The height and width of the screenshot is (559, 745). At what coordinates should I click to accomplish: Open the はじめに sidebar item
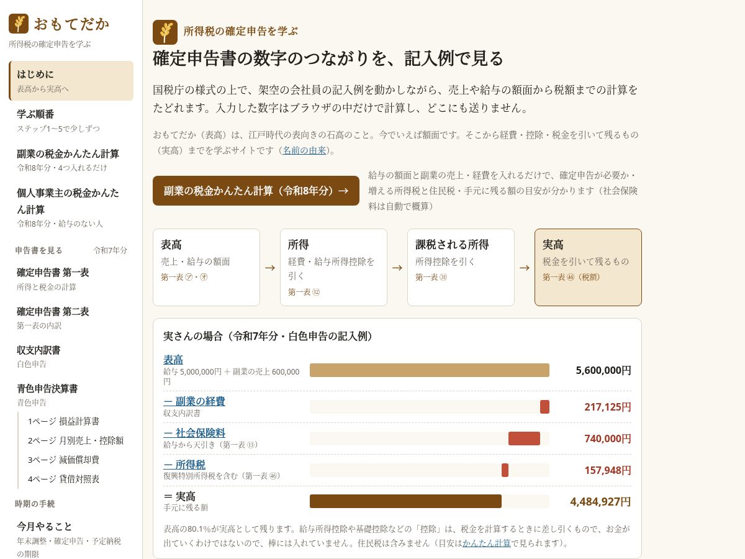(71, 81)
